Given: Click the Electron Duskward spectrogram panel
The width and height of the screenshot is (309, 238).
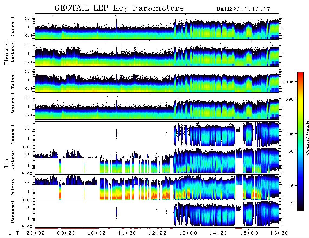Looking at the screenshot, I should tap(157, 53).
